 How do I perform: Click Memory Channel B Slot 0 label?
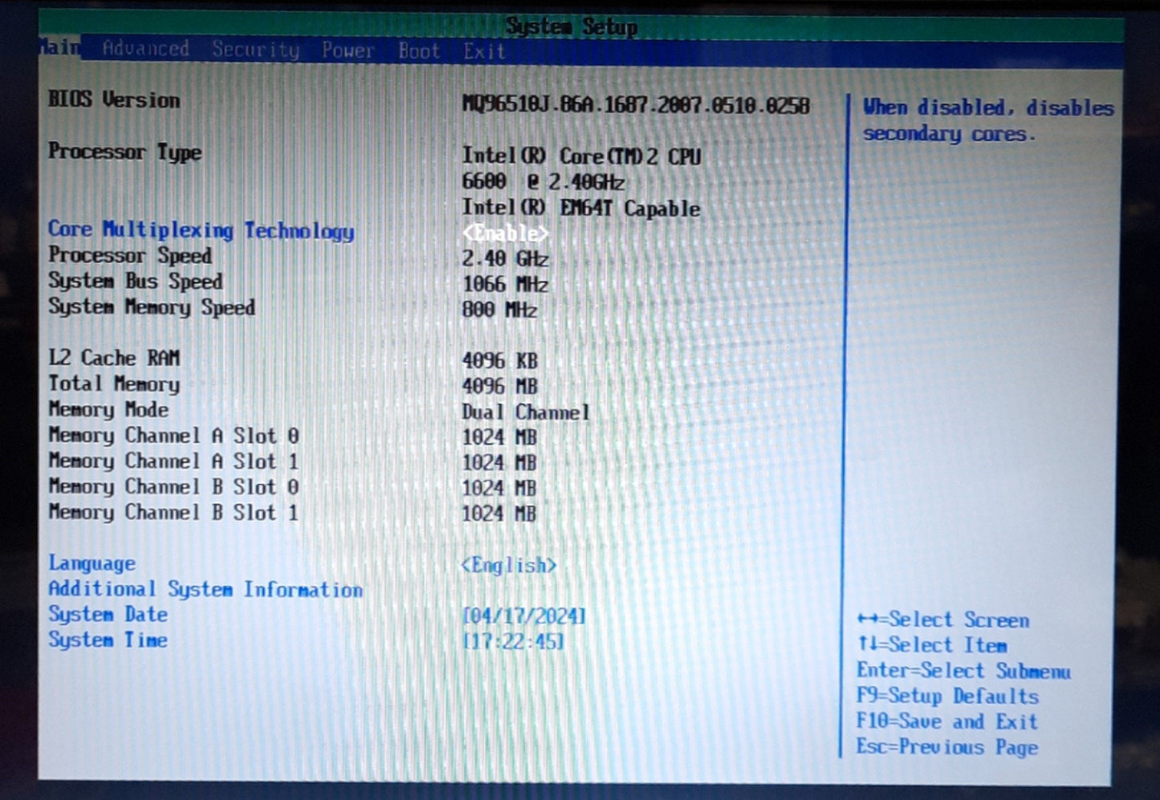click(x=173, y=487)
